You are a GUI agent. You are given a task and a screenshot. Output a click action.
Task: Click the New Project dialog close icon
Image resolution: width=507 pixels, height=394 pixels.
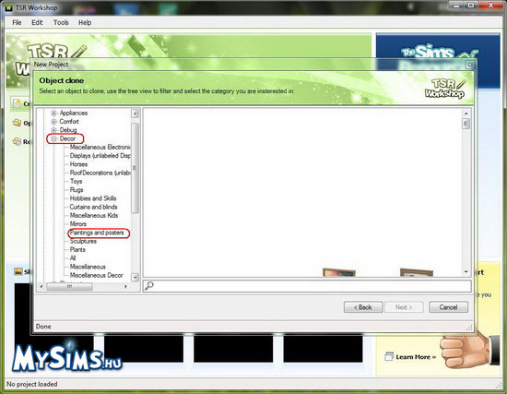(470, 65)
